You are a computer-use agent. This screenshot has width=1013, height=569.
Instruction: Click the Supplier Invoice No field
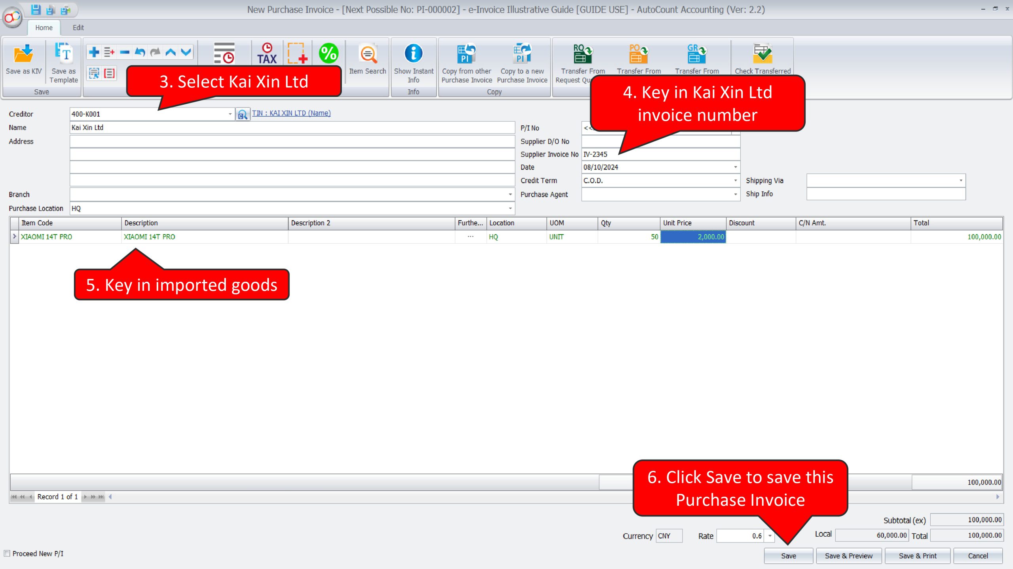pyautogui.click(x=660, y=154)
